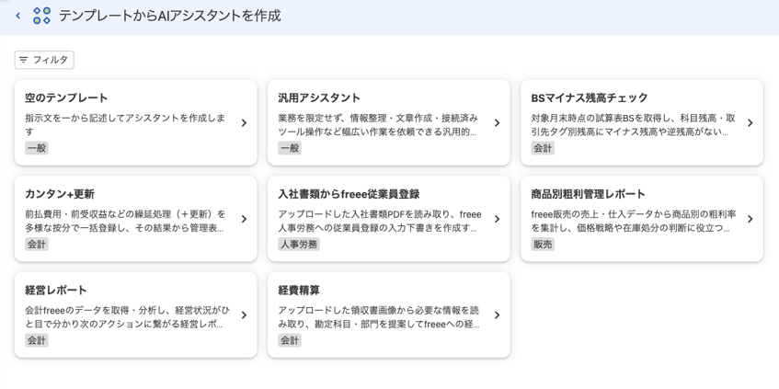Click description アップロードした領収書画像 text
This screenshot has width=779, height=389.
pos(379,317)
